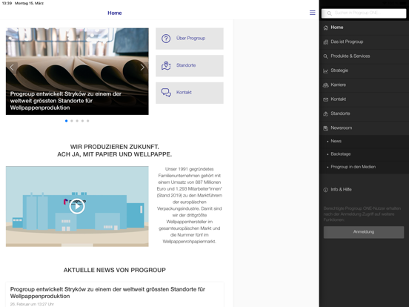Open News submenu item

364,141
